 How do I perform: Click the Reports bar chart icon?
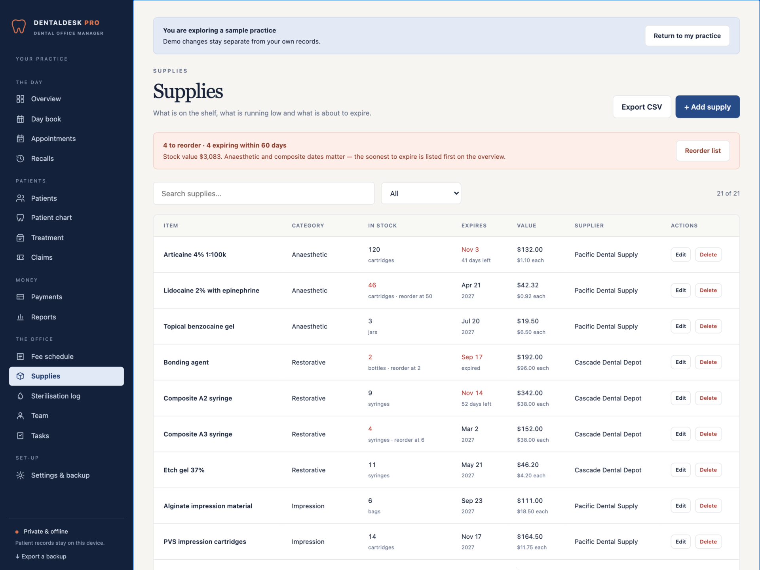20,317
